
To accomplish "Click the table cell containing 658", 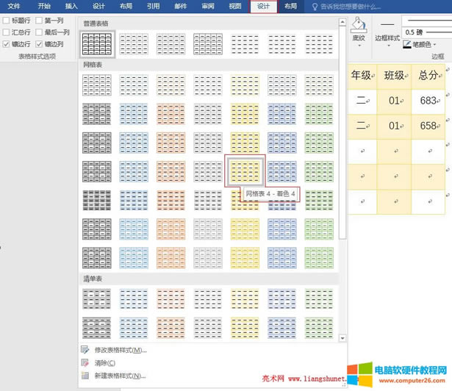I will [x=428, y=126].
